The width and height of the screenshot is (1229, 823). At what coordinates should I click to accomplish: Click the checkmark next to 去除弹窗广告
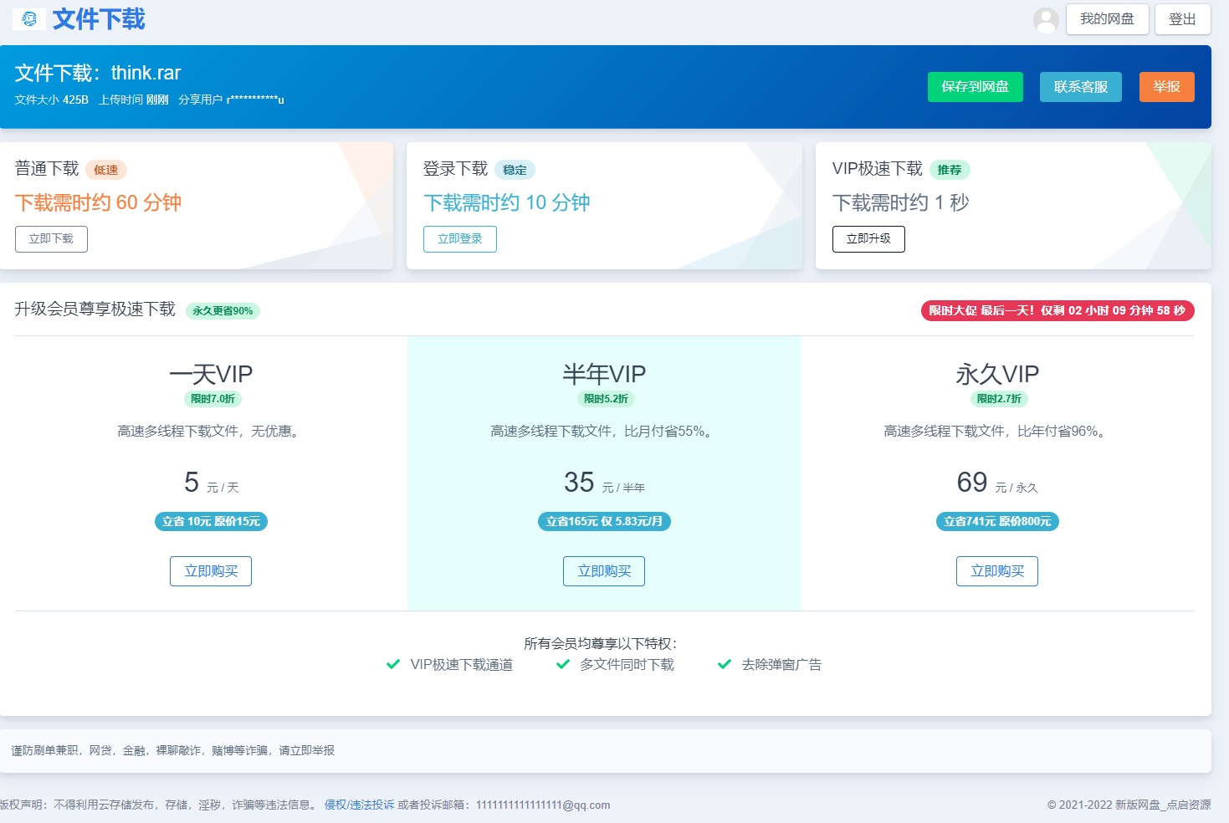(725, 664)
